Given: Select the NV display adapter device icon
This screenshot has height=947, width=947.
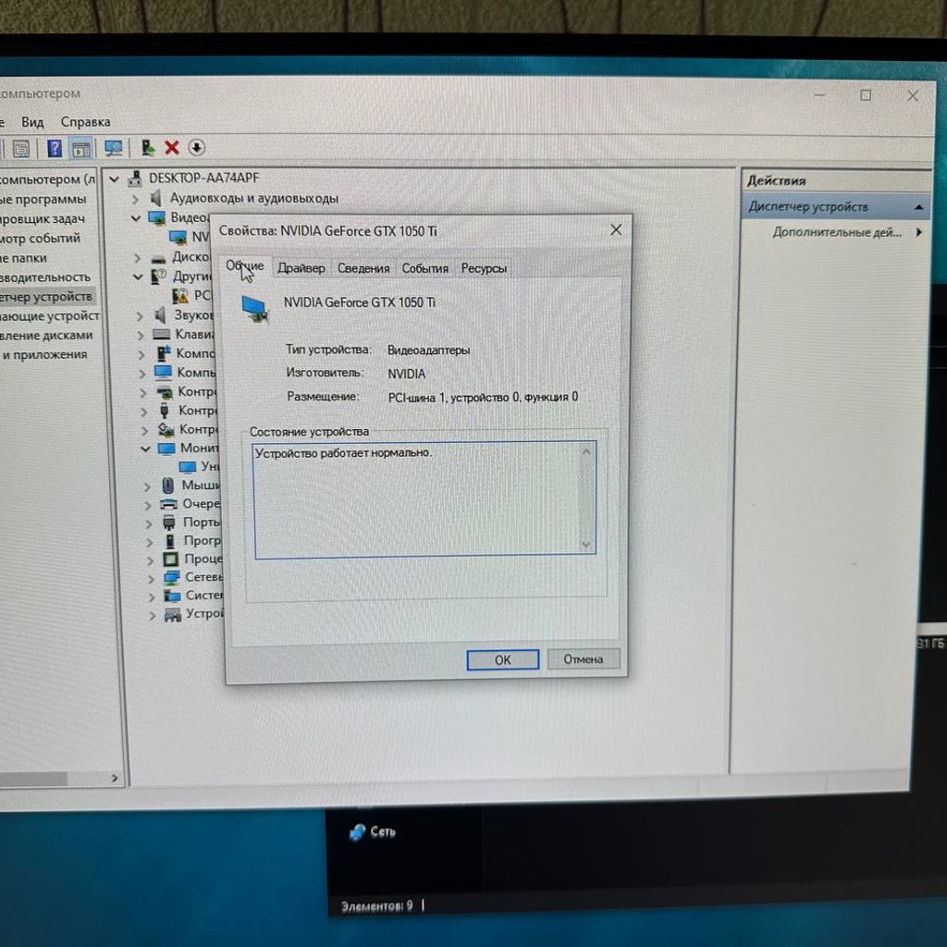Looking at the screenshot, I should click(x=178, y=237).
